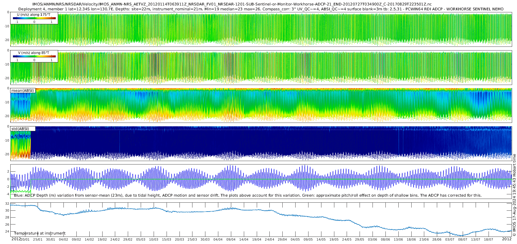Select the 'Deployment 4, member 1' metadata line

261,9
